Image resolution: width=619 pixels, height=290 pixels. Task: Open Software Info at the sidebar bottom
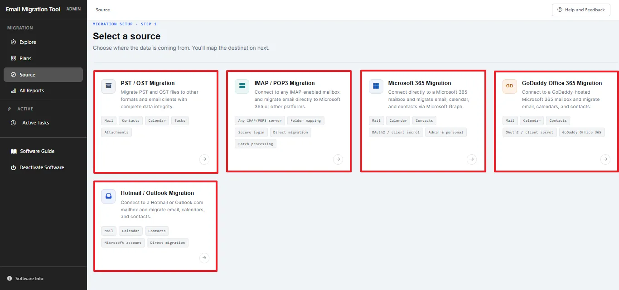tap(25, 279)
